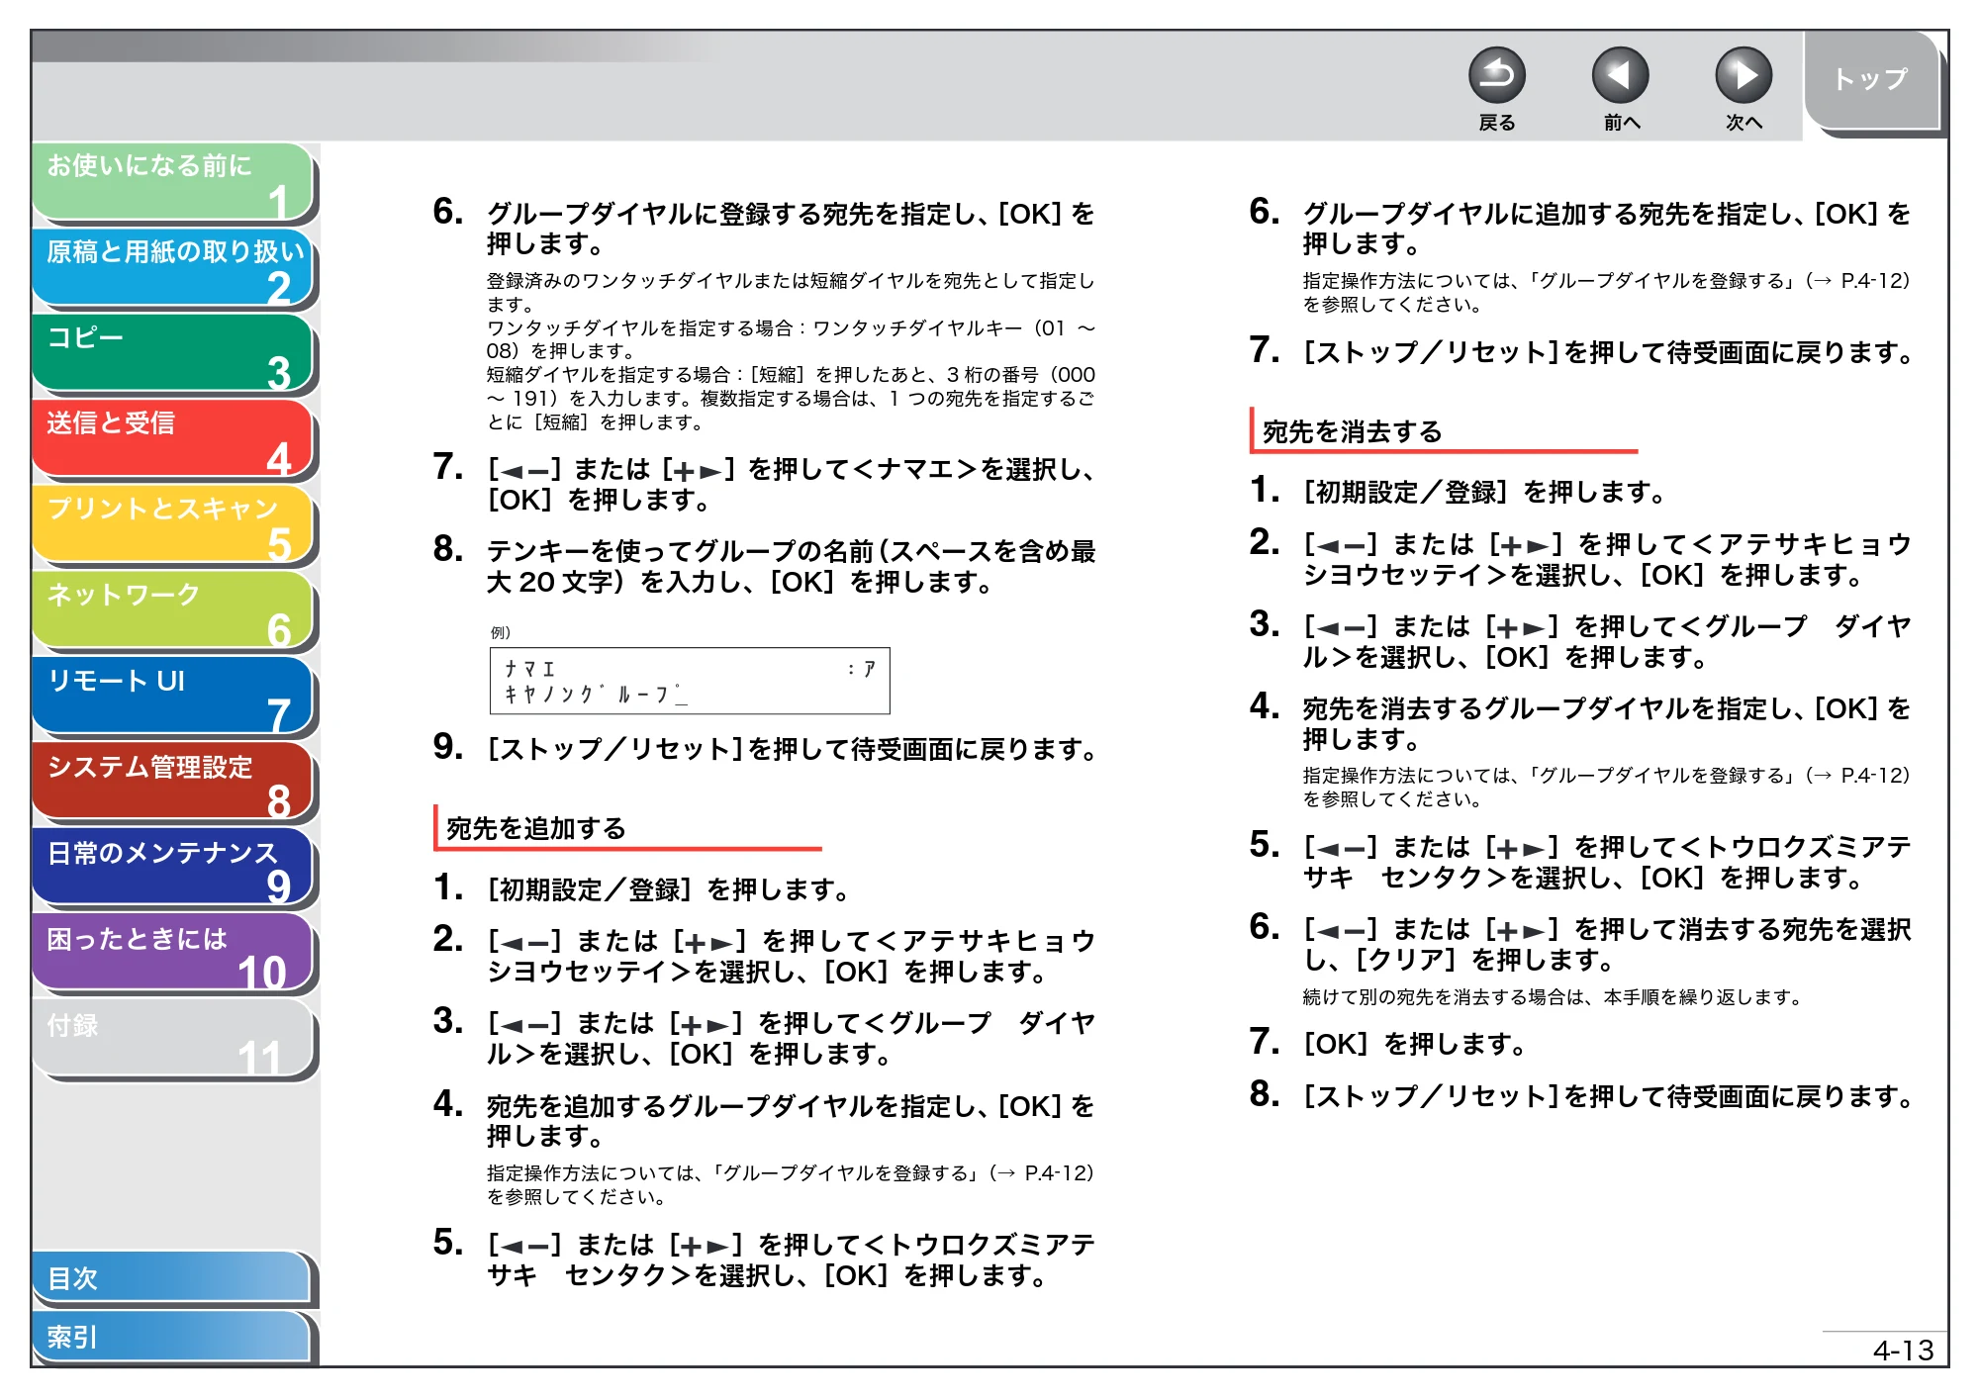This screenshot has height=1399, width=1979.
Task: Click the note 続けて別の宛先を消去する場合は
Action: click(1554, 997)
